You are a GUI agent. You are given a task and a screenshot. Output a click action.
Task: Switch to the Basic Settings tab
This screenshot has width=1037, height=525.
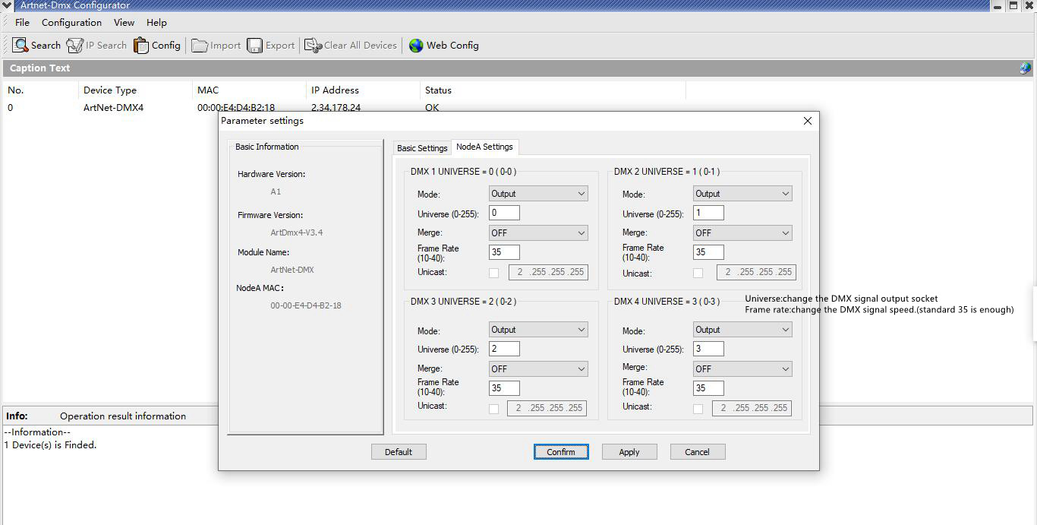click(x=422, y=148)
